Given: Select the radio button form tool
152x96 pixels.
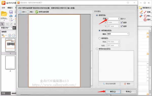Looking at the screenshot, I should point(15,24).
